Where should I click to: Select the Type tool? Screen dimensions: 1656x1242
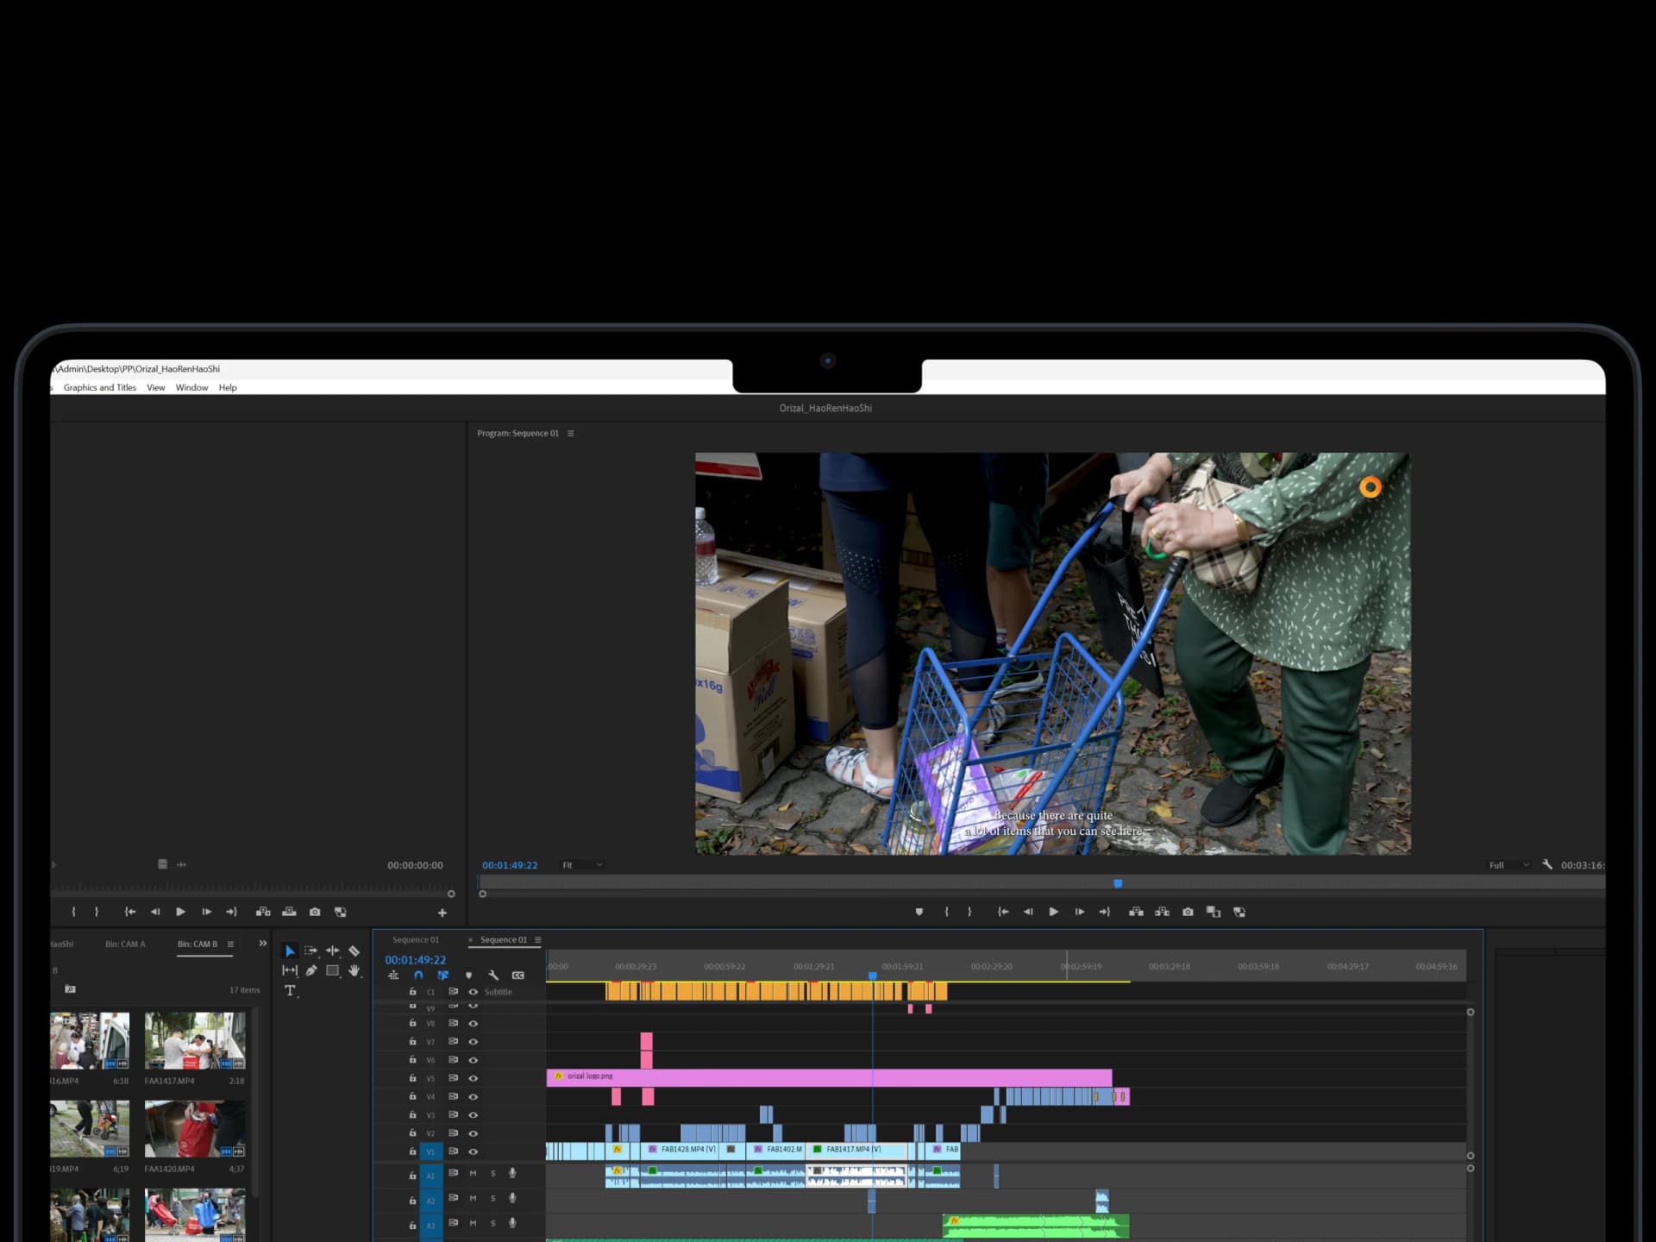pos(290,990)
